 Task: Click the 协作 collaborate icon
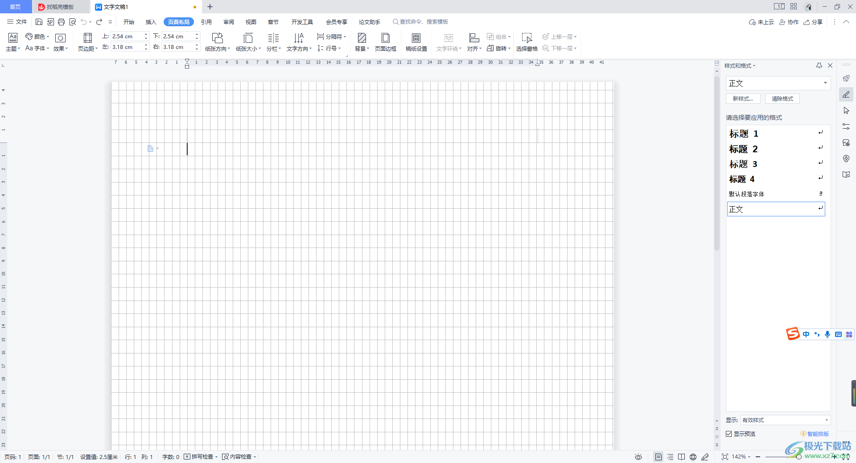click(x=789, y=22)
